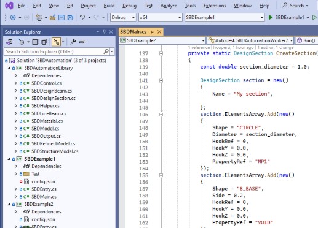
Task: Open the Debug configuration dropdown
Action: [123, 18]
